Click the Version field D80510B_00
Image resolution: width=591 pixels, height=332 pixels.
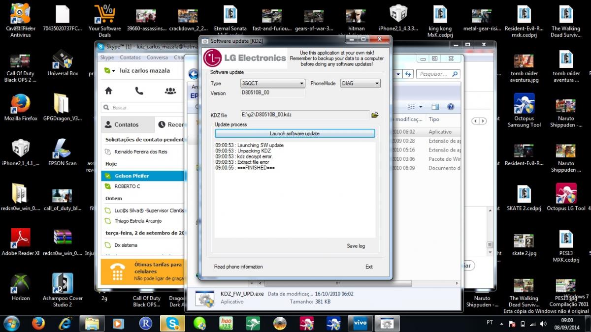273,93
